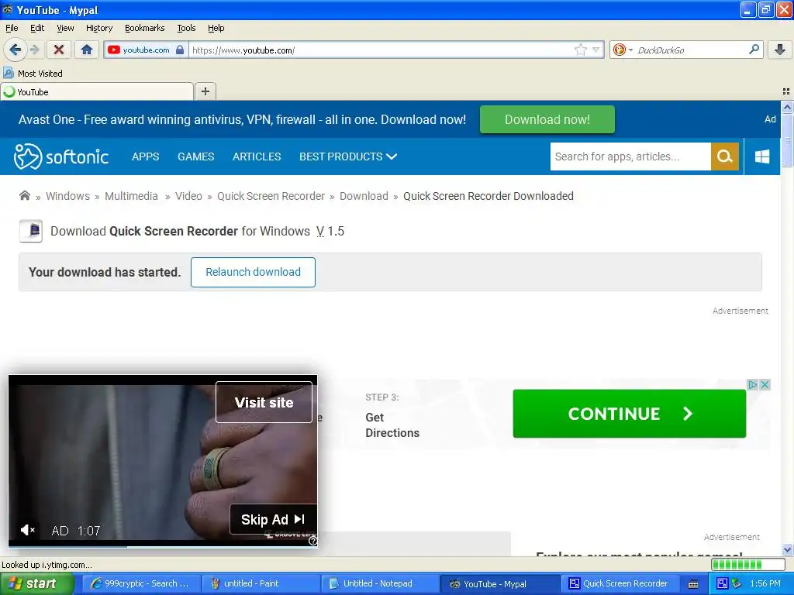
Task: Open the Help menu
Action: (216, 28)
